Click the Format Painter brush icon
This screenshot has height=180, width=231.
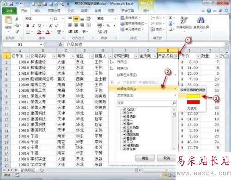point(17,31)
